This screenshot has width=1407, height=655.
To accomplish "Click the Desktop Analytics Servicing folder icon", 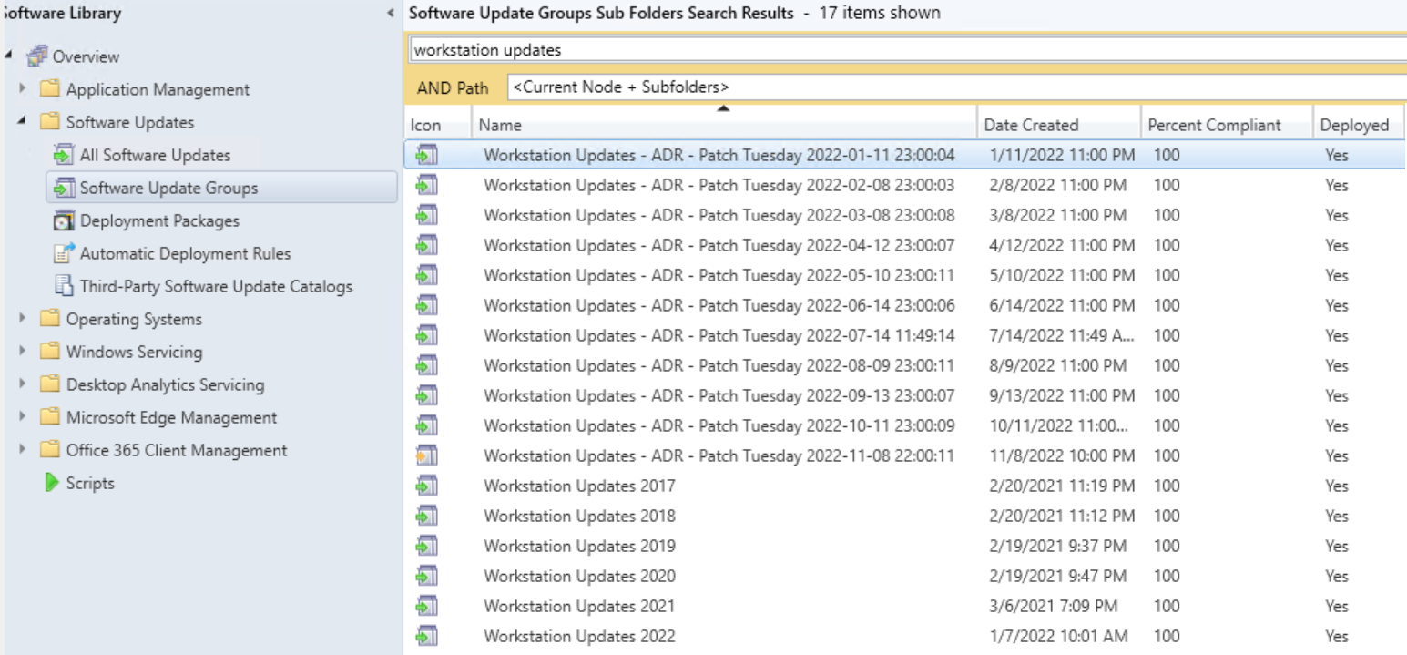I will pyautogui.click(x=50, y=384).
